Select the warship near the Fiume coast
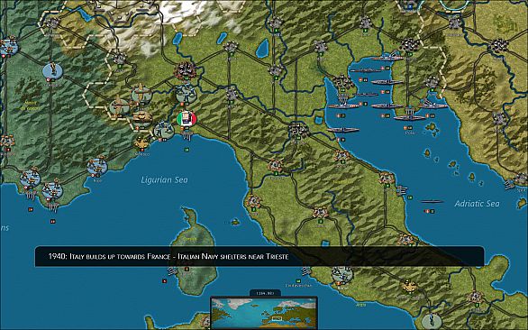Viewport: 528px width, 330px height. pyautogui.click(x=433, y=105)
